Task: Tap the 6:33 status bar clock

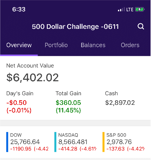Action: pos(19,10)
